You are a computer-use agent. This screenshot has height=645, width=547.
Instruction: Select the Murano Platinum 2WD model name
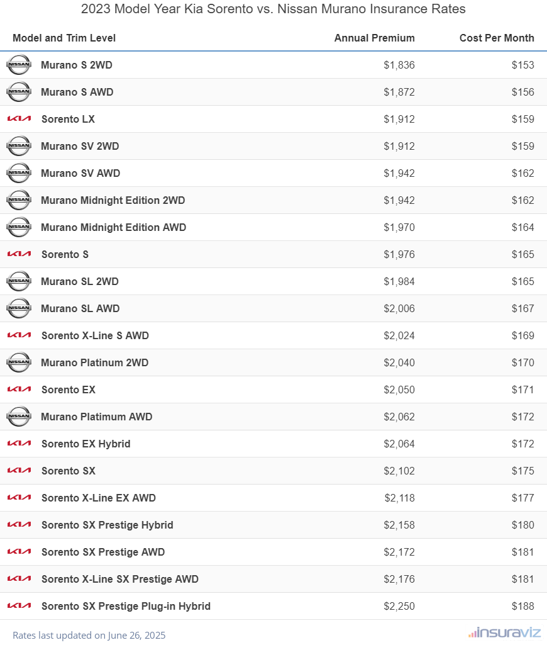point(94,363)
